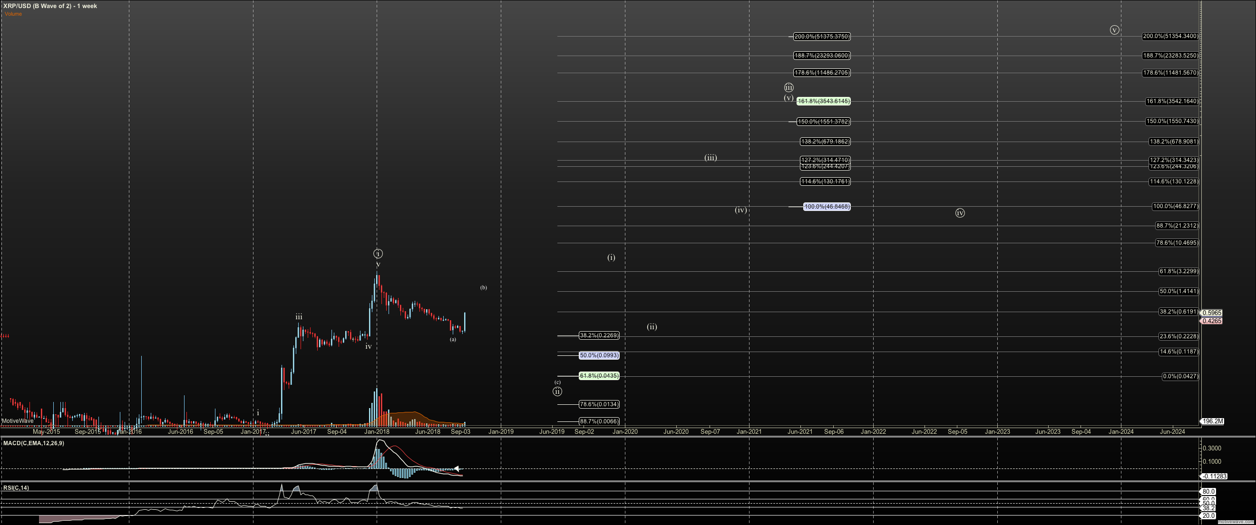Select the 0.4265 red price tag
The image size is (1256, 525).
point(1212,321)
